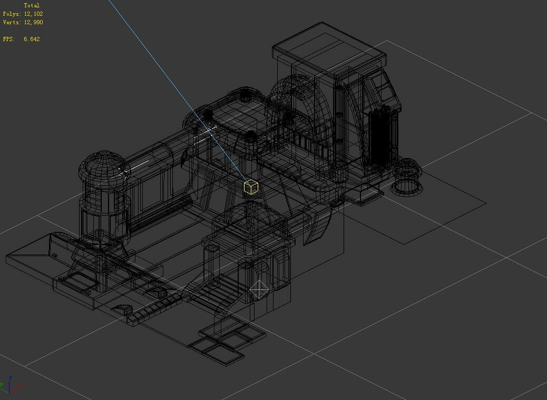547x400 pixels.
Task: Select the blue Z axis on the tripod
Action: pyautogui.click(x=9, y=384)
